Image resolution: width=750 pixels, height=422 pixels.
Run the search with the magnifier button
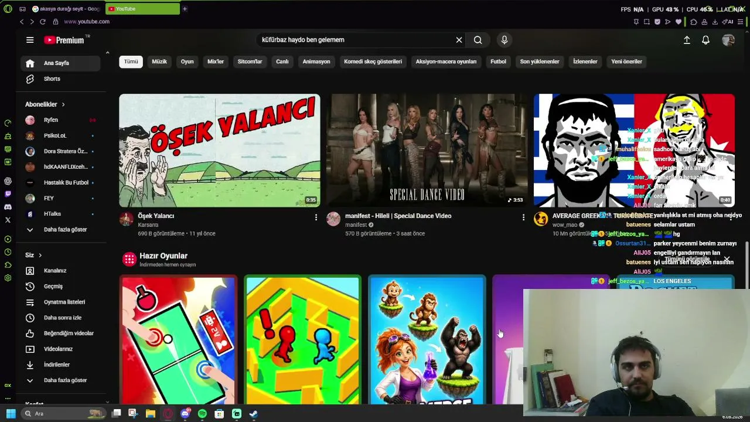[x=478, y=40]
